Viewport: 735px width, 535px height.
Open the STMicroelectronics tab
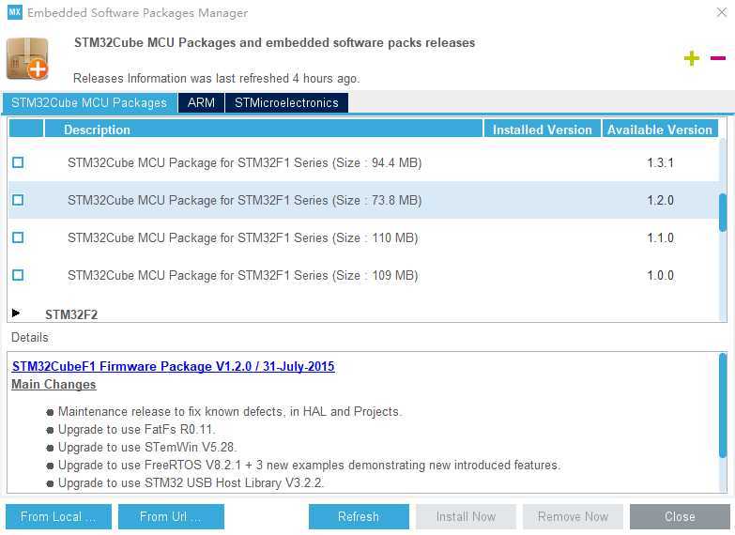[x=286, y=102]
